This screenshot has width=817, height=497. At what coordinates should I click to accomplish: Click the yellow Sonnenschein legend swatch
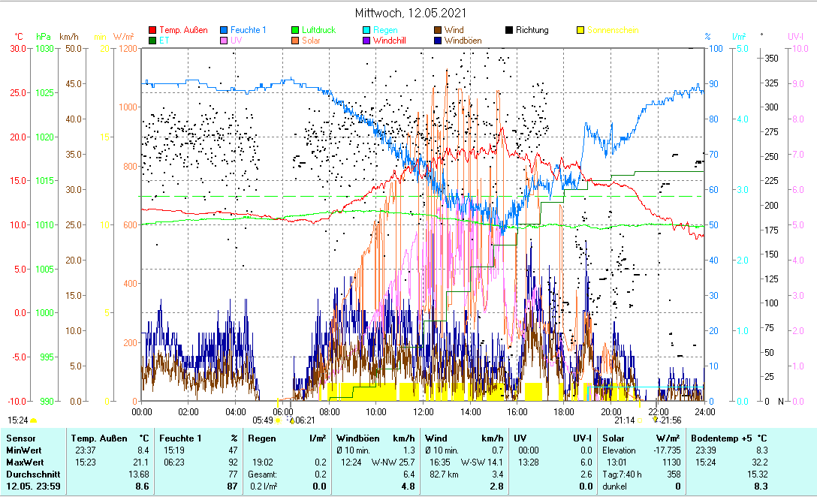tap(580, 31)
